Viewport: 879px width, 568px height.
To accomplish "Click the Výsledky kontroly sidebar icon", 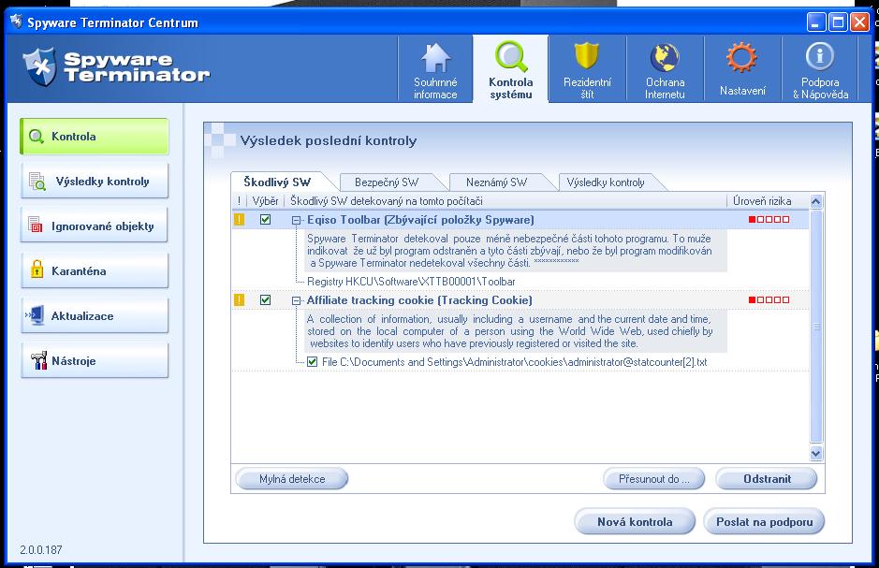I will coord(37,181).
